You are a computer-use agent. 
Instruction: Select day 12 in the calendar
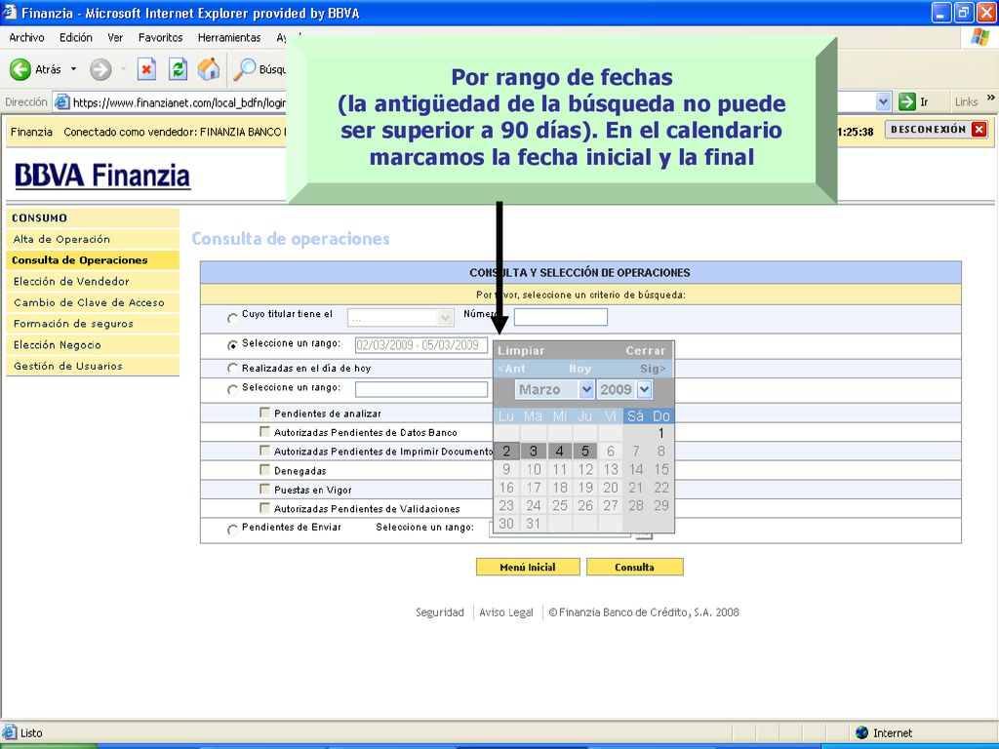point(585,469)
